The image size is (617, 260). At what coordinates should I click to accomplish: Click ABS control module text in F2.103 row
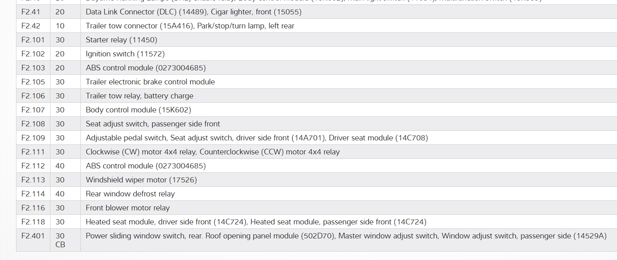(x=146, y=68)
